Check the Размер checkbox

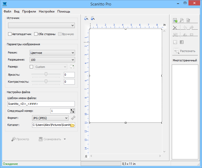[32, 67]
